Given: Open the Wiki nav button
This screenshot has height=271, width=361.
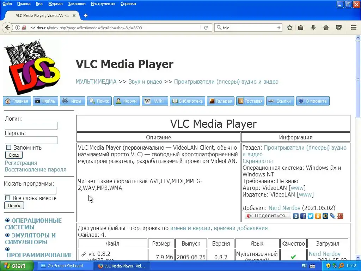Looking at the screenshot, I should (155, 101).
